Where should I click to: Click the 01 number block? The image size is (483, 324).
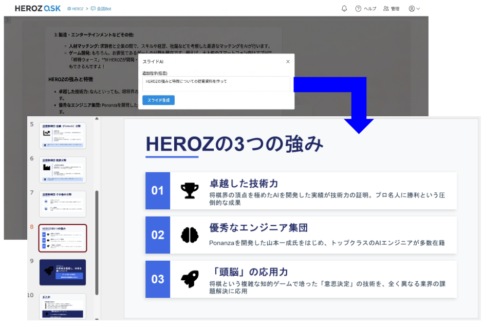tap(157, 190)
